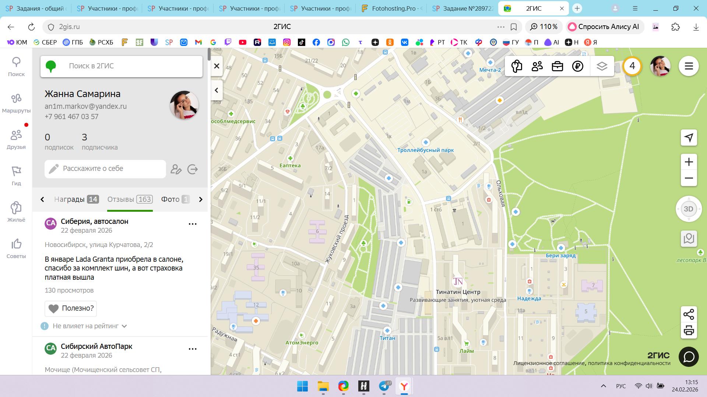Zoom in the map with plus

[689, 162]
